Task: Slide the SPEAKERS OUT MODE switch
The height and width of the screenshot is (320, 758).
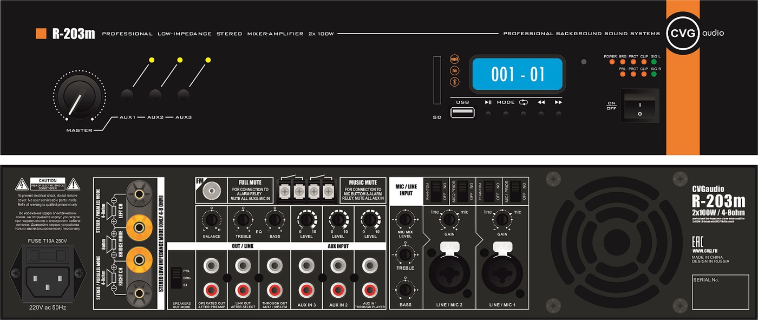Action: (x=176, y=278)
